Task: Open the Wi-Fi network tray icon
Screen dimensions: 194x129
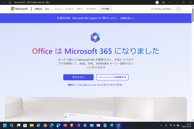Action: pos(171,125)
